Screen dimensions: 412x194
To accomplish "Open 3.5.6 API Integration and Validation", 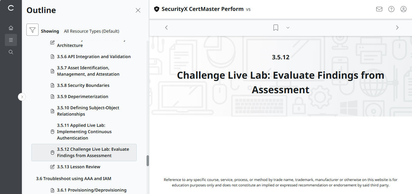I will click(93, 57).
